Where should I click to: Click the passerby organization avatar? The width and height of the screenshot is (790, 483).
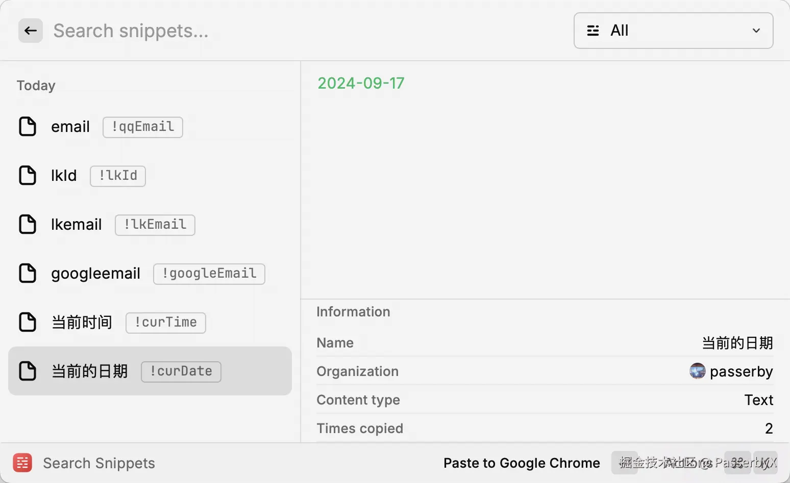(697, 371)
